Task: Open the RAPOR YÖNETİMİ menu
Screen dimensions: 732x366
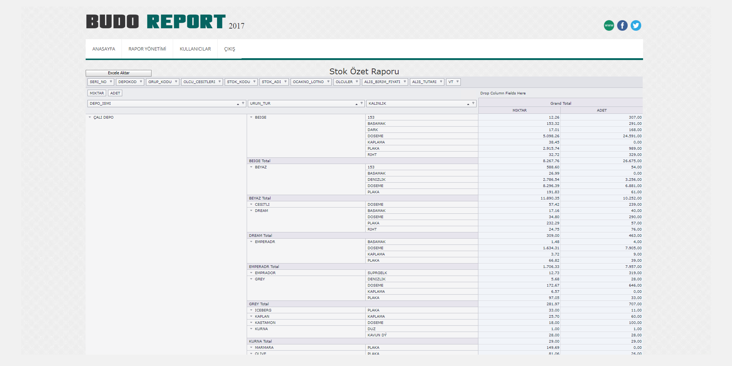Action: click(147, 49)
